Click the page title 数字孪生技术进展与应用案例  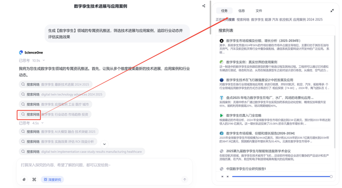pos(100,6)
